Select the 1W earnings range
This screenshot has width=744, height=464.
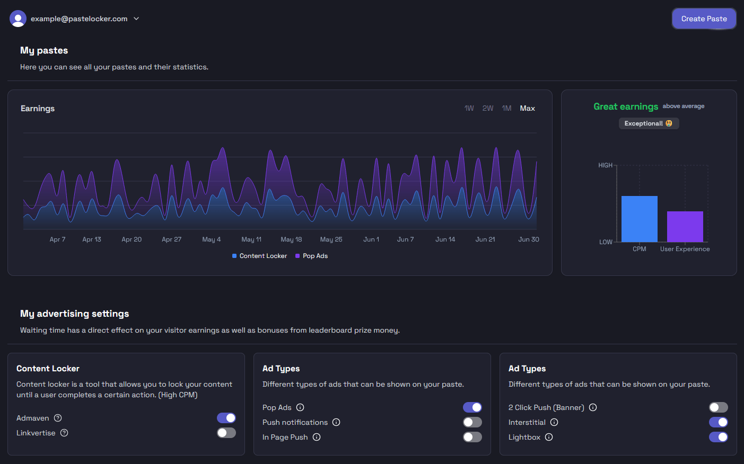469,108
